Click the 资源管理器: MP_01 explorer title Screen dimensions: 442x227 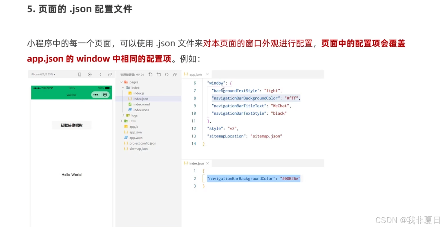click(x=132, y=75)
